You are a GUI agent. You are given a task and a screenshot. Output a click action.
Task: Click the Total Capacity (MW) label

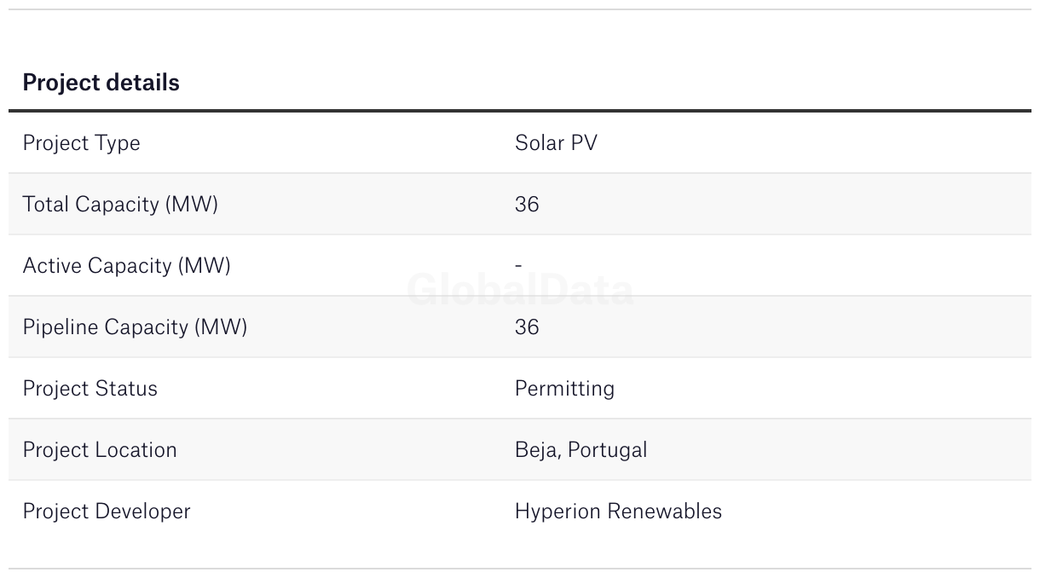pyautogui.click(x=120, y=205)
